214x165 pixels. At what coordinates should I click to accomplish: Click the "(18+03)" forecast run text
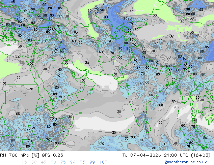pos(200,155)
